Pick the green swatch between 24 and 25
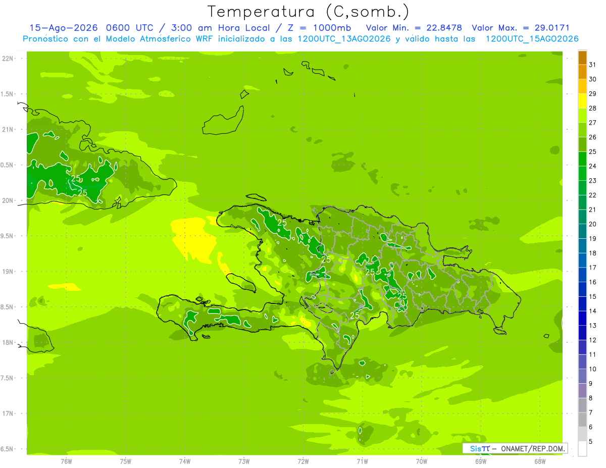 point(583,159)
